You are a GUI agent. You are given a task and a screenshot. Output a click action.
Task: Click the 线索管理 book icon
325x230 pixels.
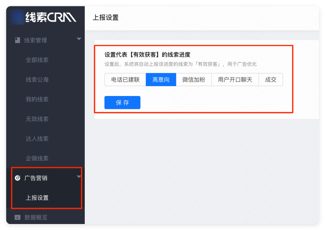[18, 40]
